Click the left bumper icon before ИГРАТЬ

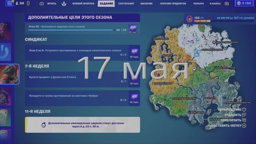coord(42,4)
